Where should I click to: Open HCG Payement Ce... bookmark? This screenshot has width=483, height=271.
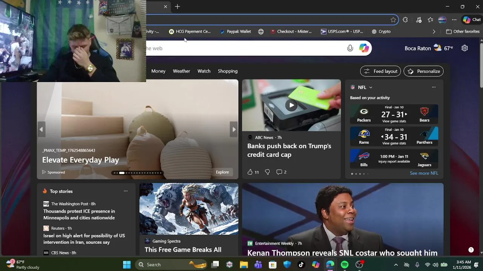pos(190,32)
